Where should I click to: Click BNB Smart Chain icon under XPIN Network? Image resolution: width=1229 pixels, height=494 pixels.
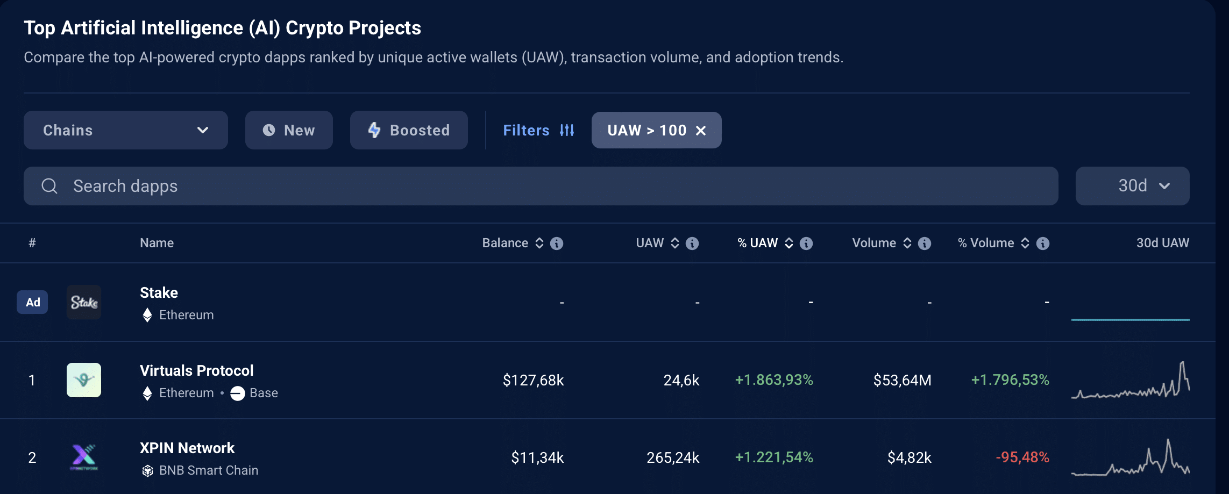tap(147, 471)
